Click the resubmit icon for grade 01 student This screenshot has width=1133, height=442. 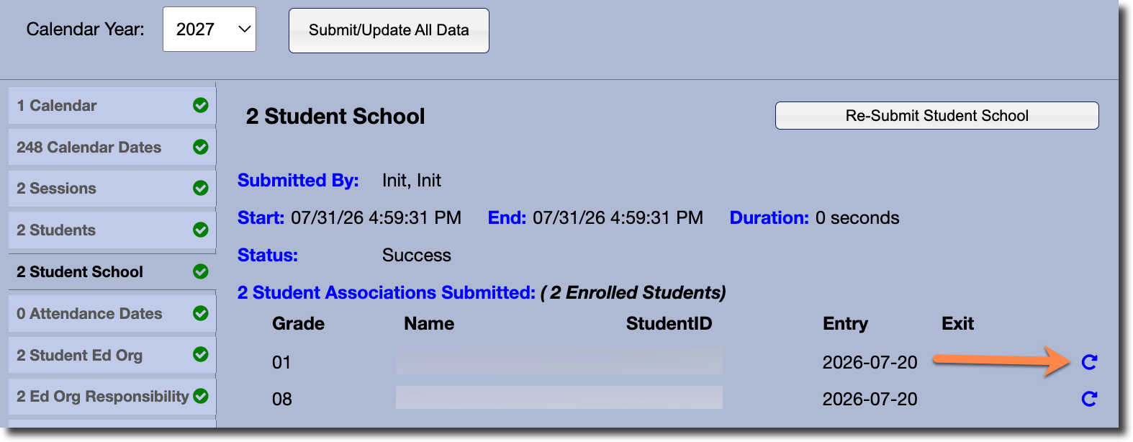click(1089, 362)
